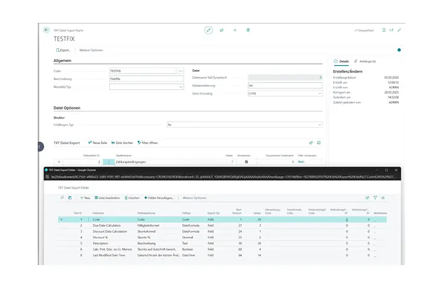This screenshot has height=288, width=432.
Task: Toggle the Verarbeiten checkbox for Zahlungsbedingungen
Action: (x=246, y=161)
